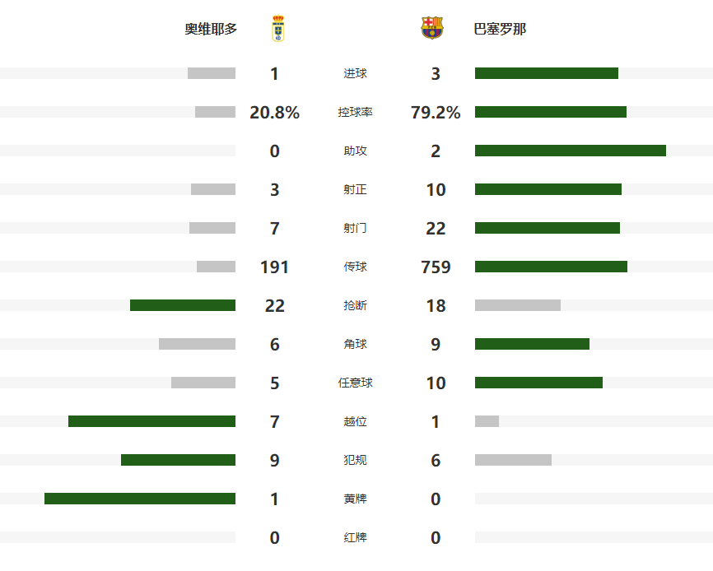Viewport: 713px width, 571px height.
Task: Click Oviedo's grey possession bar
Action: [x=215, y=112]
